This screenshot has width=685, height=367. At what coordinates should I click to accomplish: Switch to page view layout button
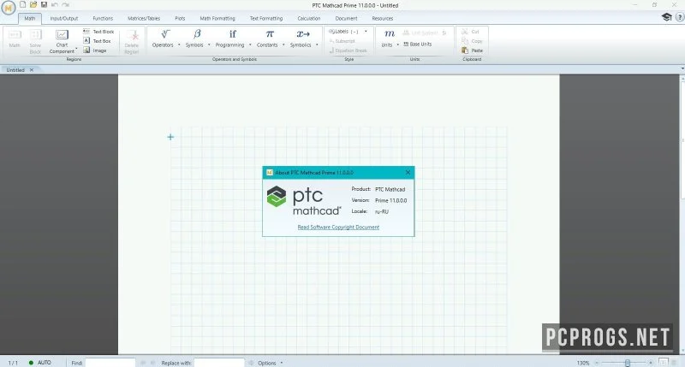point(663,363)
